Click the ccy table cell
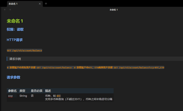This screenshot has height=111, width=183. click(10, 96)
